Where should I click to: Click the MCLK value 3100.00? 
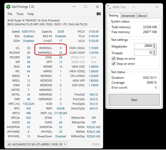[x=94, y=31]
